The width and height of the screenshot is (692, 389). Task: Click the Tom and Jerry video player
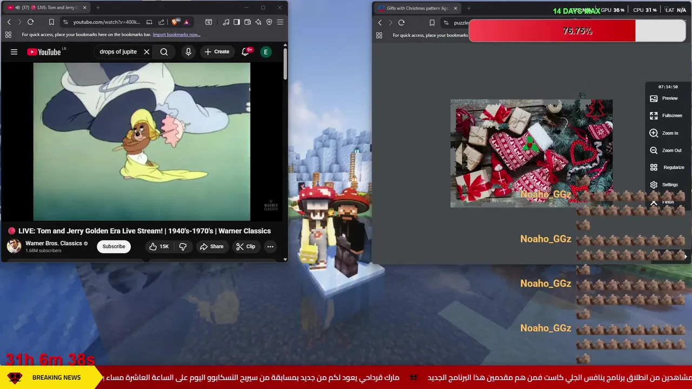click(142, 142)
